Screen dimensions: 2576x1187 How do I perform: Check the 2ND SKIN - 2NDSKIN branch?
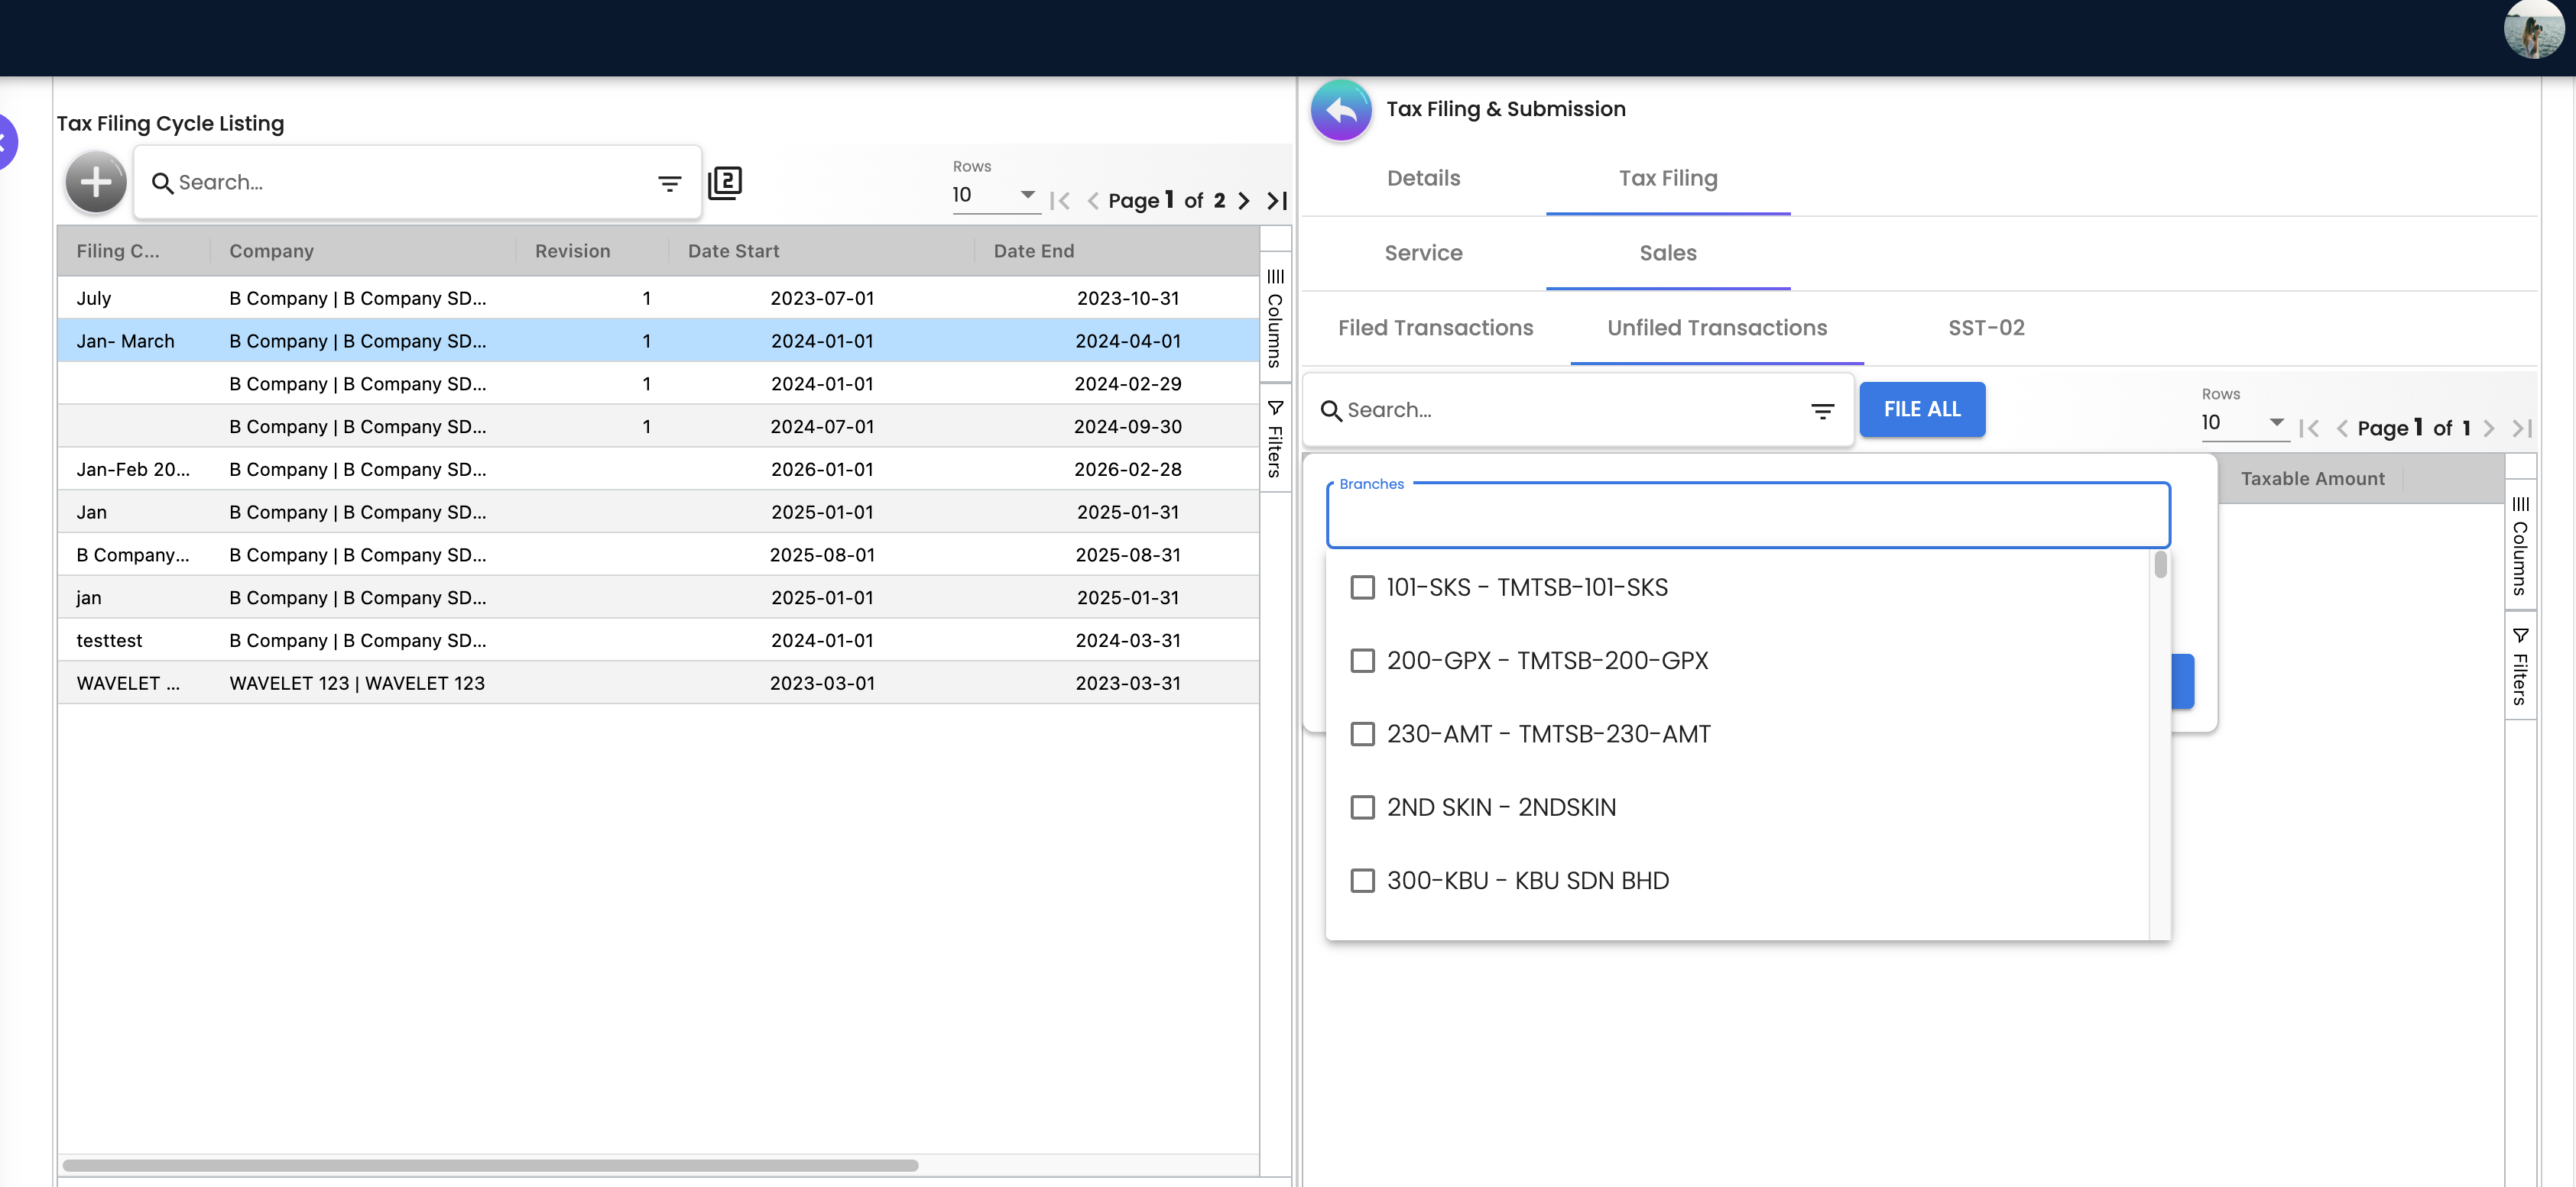1362,807
